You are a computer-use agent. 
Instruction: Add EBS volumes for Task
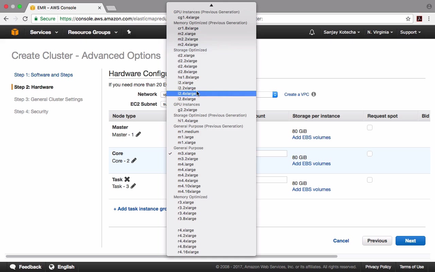311,189
